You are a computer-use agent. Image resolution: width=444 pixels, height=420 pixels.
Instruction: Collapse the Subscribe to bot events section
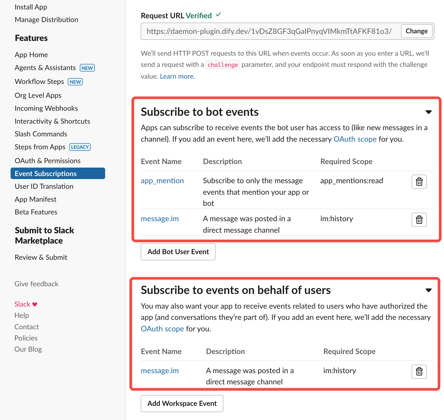pos(428,112)
